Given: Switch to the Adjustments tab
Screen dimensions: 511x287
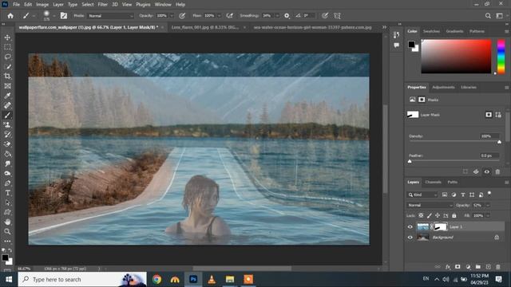Looking at the screenshot, I should click(x=443, y=87).
